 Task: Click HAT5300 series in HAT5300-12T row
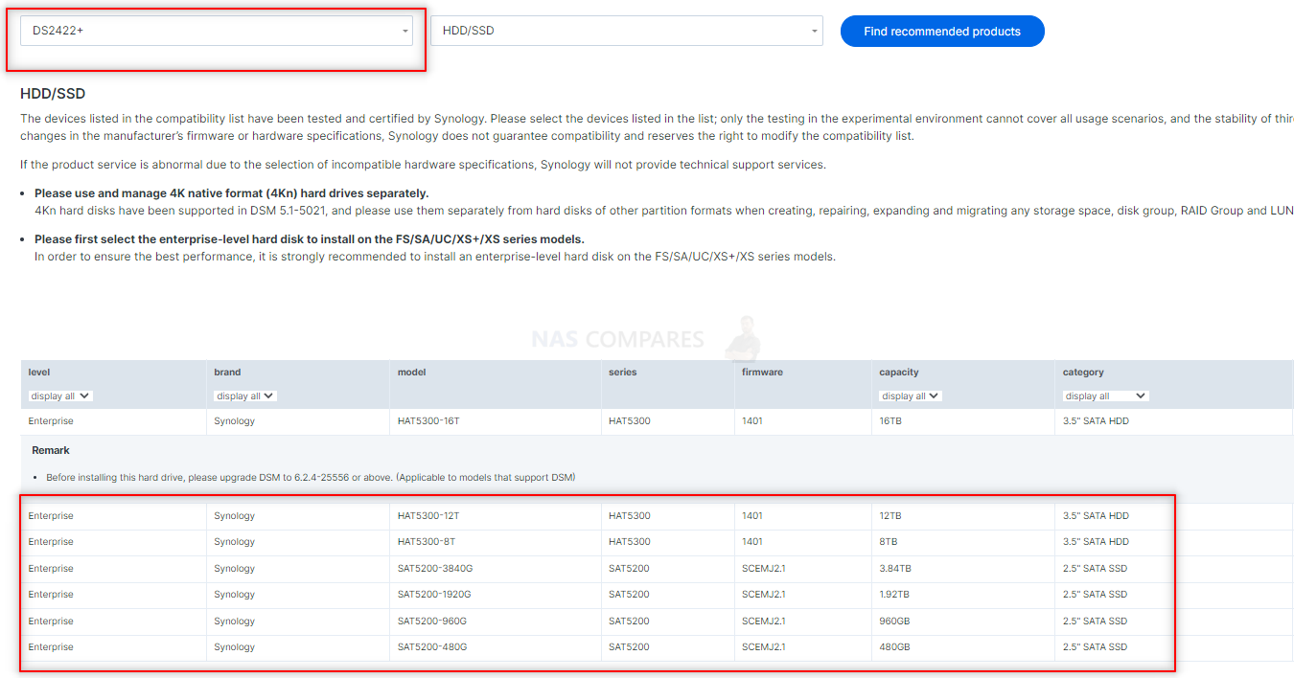[x=629, y=516]
